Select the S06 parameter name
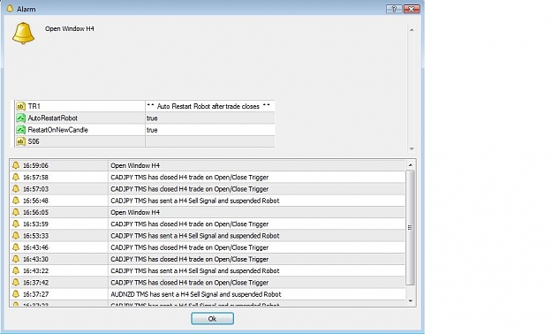 pyautogui.click(x=34, y=141)
